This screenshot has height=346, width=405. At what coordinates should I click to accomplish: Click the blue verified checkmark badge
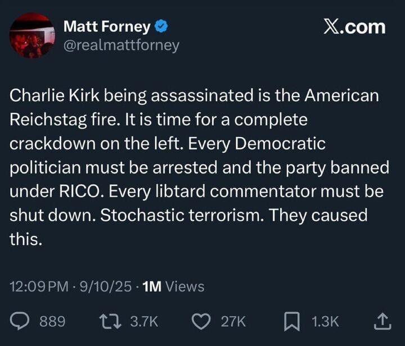point(160,26)
